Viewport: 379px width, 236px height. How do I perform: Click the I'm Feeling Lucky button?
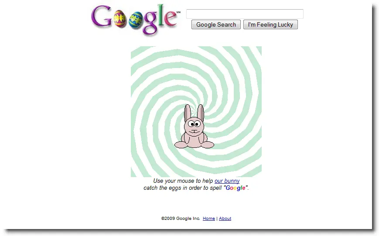point(270,24)
